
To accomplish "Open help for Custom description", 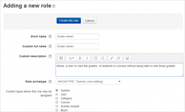I will click(x=50, y=56).
